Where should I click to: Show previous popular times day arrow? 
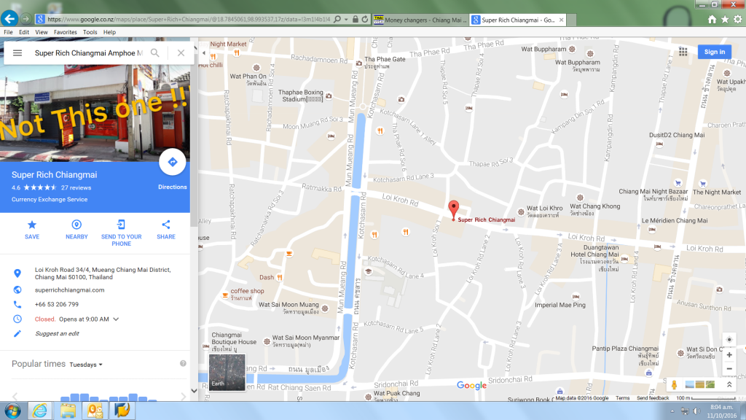(x=15, y=396)
